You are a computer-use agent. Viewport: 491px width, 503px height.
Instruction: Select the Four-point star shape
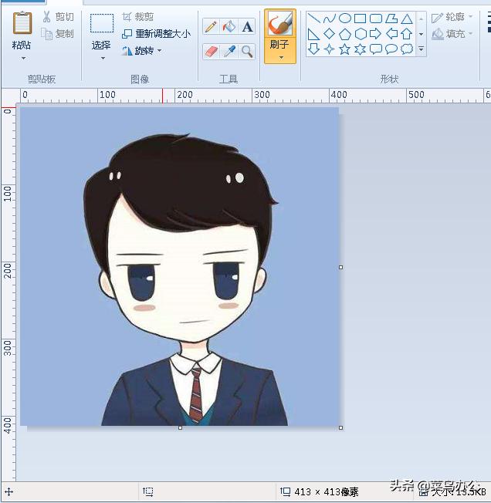coord(329,49)
